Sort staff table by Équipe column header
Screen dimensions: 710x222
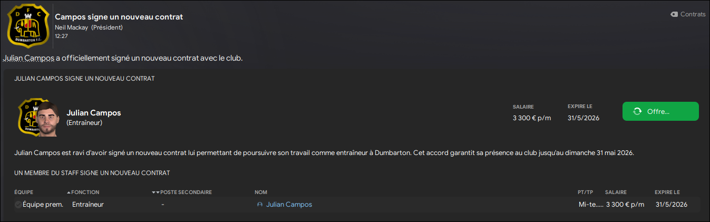(24, 192)
